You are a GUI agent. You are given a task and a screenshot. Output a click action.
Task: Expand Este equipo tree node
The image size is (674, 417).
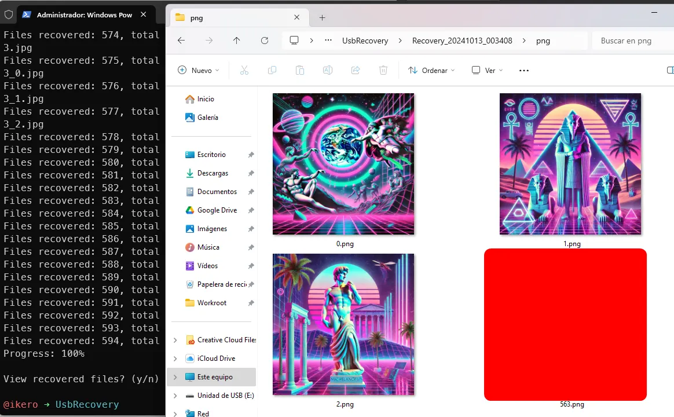[x=175, y=377]
